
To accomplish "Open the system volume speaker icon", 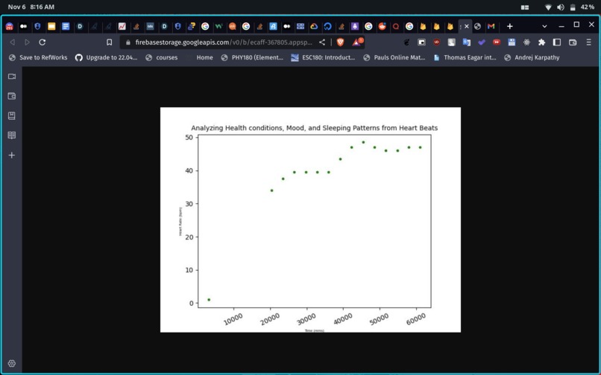I will pyautogui.click(x=561, y=7).
